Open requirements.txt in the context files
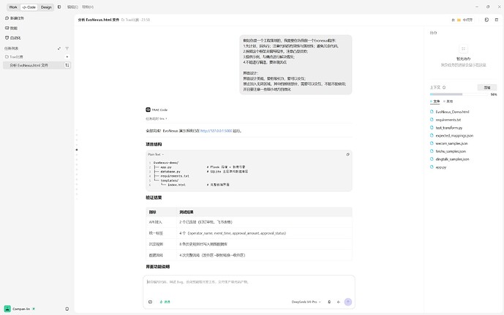Screen dimensions: 504x315 pos(448,120)
